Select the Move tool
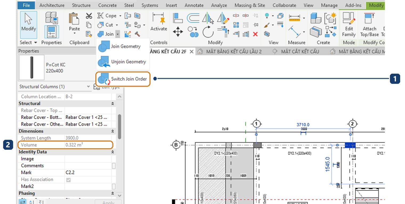405x204 pixels. pos(178,32)
